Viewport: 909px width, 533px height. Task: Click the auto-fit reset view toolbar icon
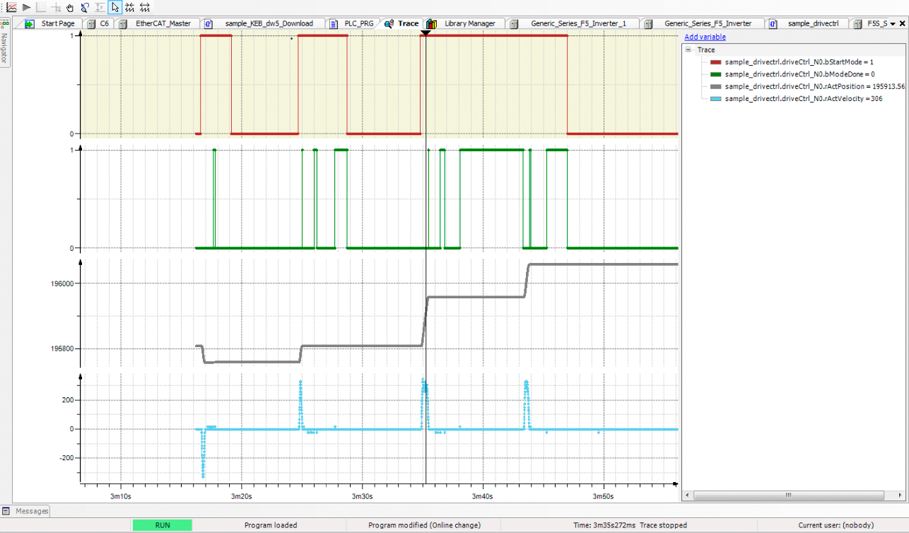(x=100, y=8)
